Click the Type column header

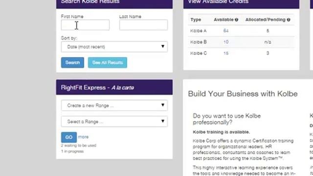click(x=196, y=20)
